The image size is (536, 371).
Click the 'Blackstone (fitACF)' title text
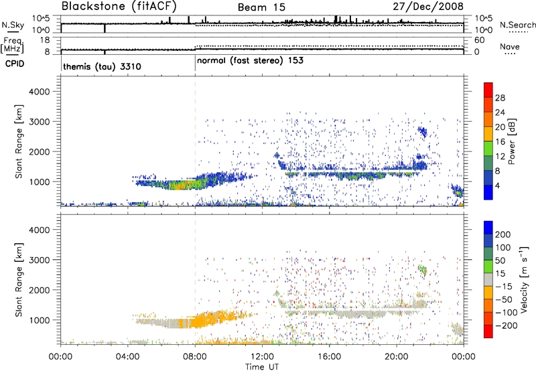click(x=119, y=6)
